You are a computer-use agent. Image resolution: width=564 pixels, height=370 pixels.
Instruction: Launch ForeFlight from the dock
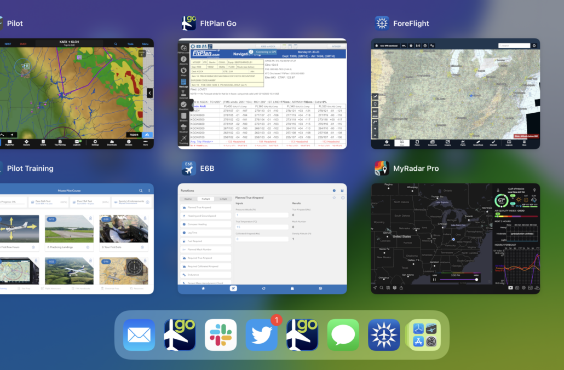pyautogui.click(x=384, y=335)
